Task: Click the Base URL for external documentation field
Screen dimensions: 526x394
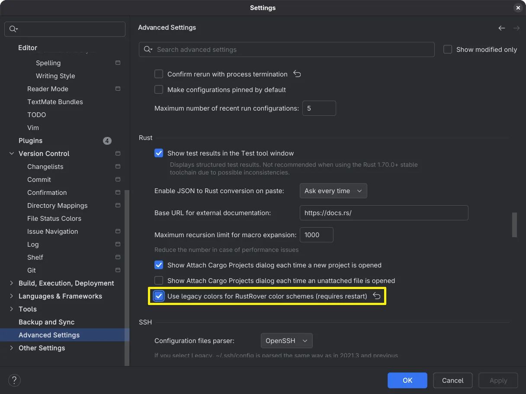Action: pos(384,213)
